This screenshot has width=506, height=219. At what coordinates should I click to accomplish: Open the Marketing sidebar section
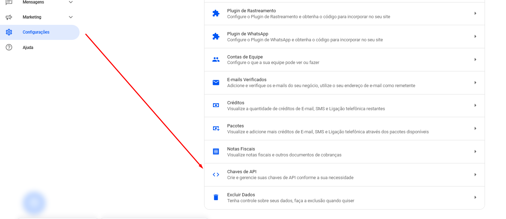tap(40, 17)
